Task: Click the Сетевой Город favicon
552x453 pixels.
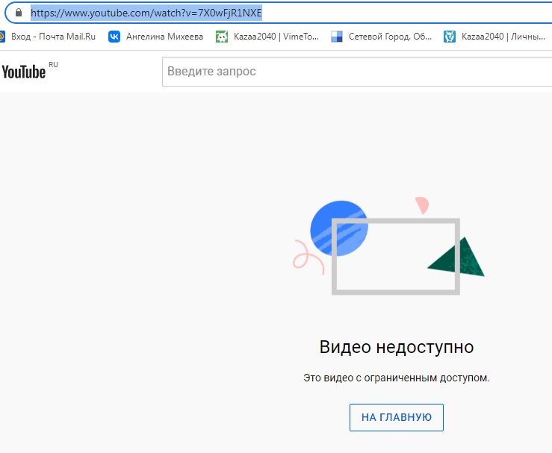Action: coord(336,37)
